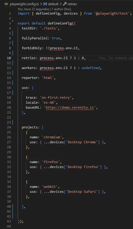Select the 'default' breadcrumb segment
The height and width of the screenshot is (229, 133).
click(53, 4)
